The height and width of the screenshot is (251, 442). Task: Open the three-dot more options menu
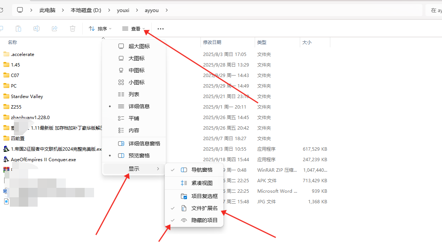161,29
